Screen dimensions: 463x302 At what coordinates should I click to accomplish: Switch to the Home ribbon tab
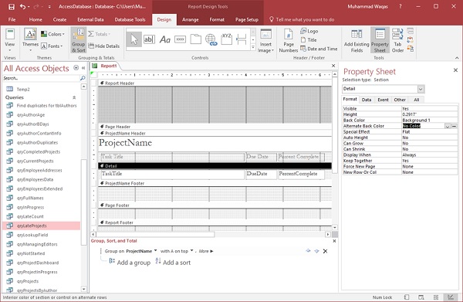35,19
